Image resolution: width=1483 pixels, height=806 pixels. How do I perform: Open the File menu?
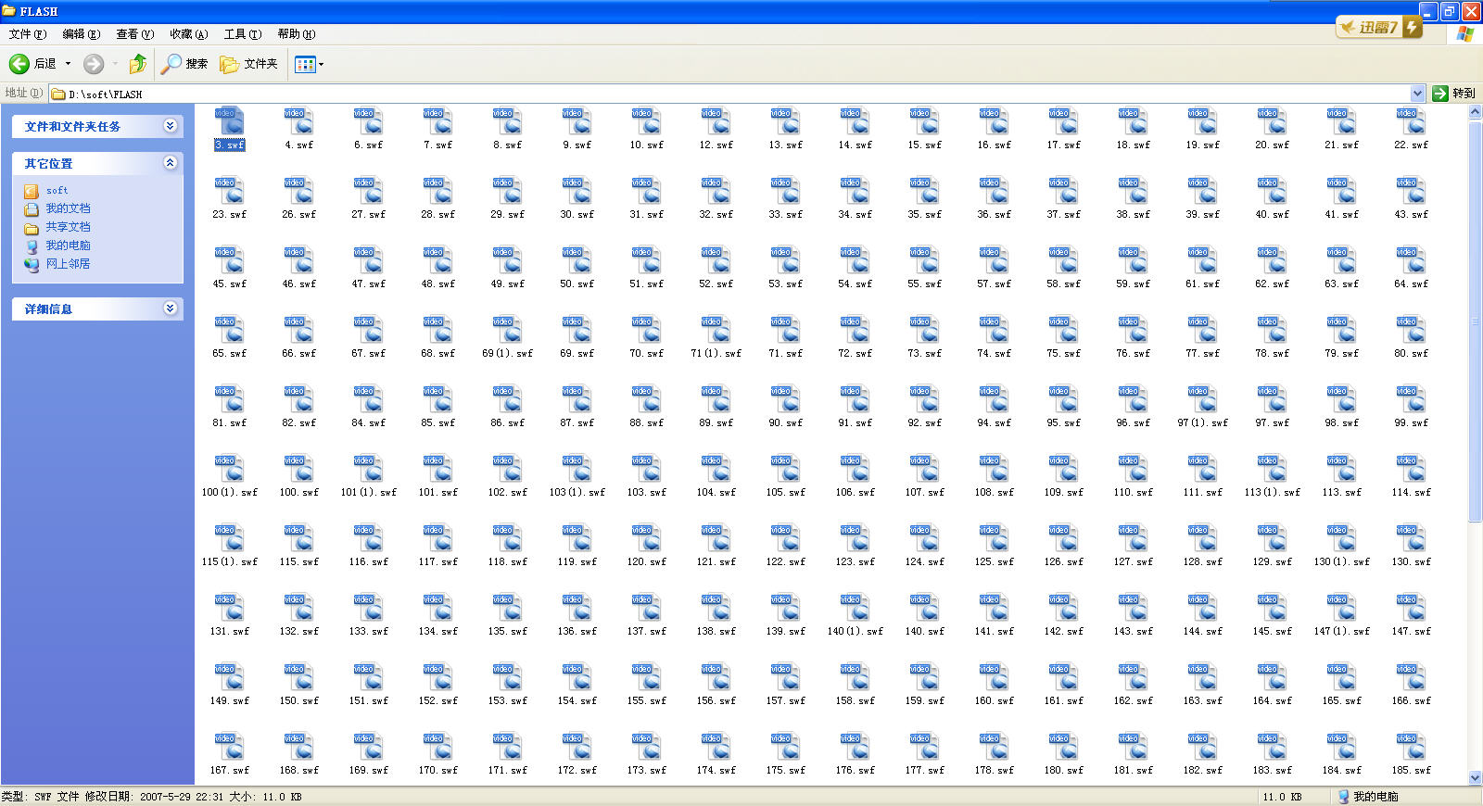27,34
